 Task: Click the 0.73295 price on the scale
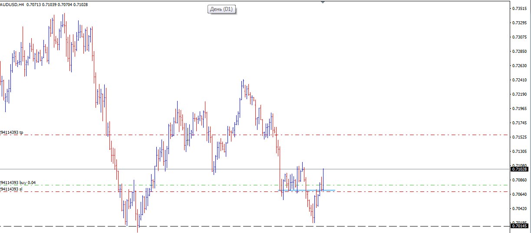(519, 23)
